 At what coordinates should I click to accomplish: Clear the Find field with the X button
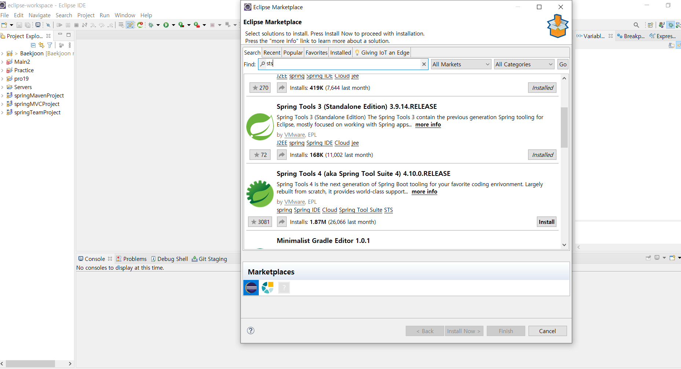[424, 64]
